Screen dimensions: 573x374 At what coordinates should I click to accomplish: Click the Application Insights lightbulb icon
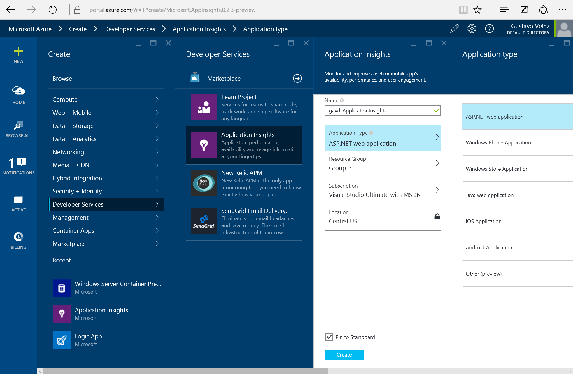[x=204, y=145]
